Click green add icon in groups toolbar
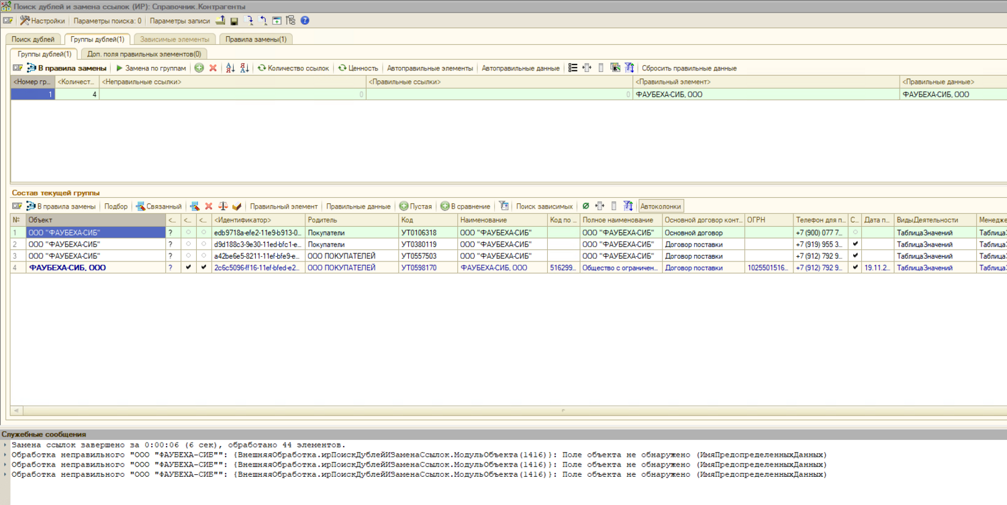The image size is (1007, 505). coord(199,68)
